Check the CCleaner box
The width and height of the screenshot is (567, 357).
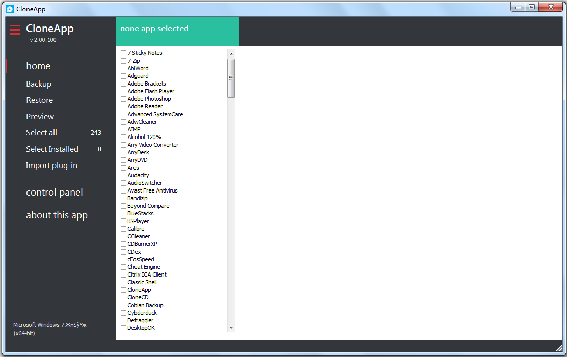124,237
